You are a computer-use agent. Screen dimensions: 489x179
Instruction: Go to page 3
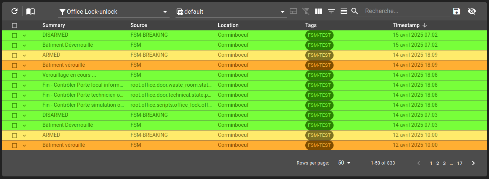click(x=444, y=163)
